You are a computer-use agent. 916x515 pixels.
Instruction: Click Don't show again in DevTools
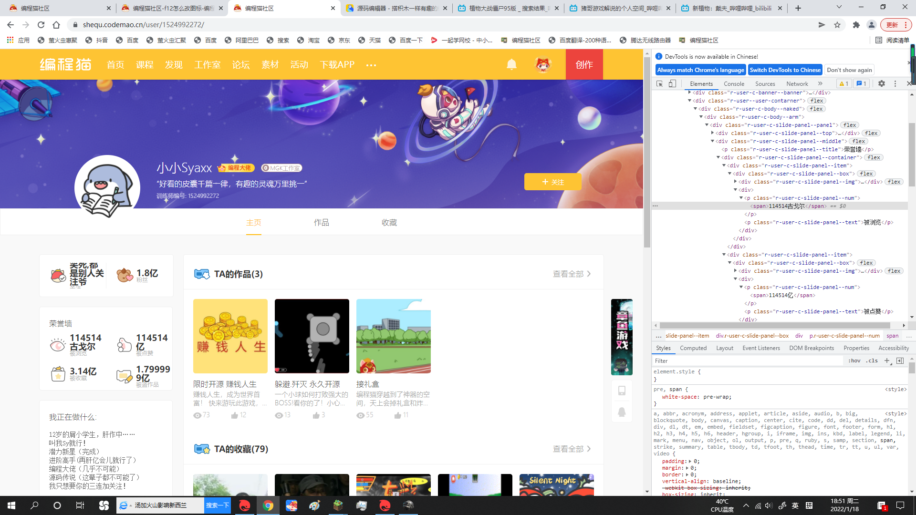click(849, 70)
